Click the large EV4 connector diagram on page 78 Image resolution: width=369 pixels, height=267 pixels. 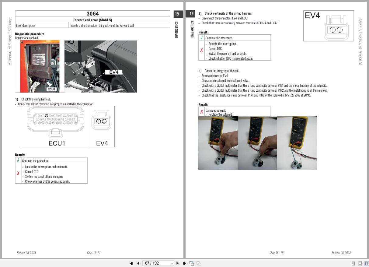(329, 26)
